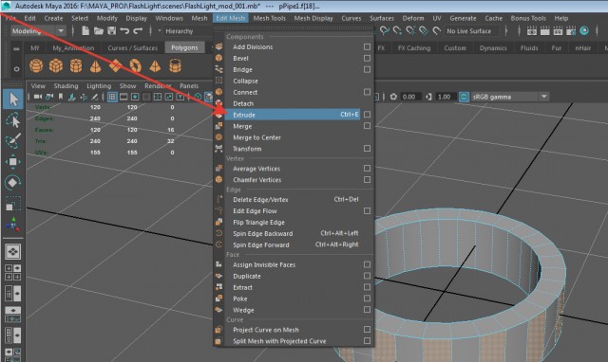
Task: Create a polygon cylinder from the shelf
Action: [76, 65]
